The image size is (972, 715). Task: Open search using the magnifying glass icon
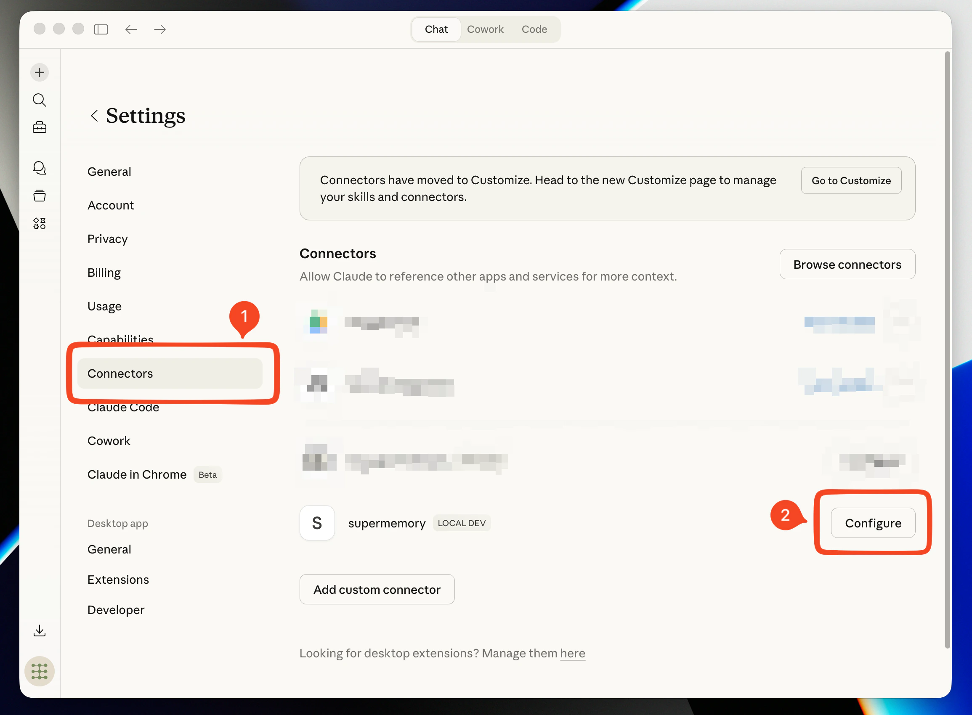[40, 100]
